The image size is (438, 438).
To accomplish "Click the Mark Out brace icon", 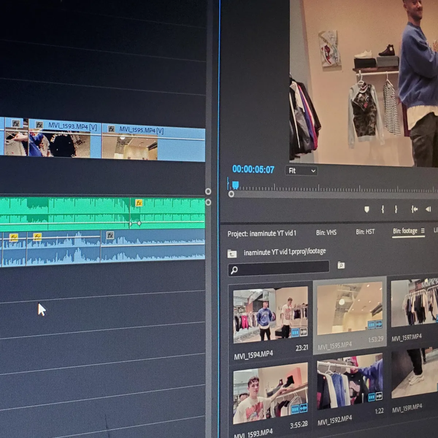I will [x=396, y=209].
